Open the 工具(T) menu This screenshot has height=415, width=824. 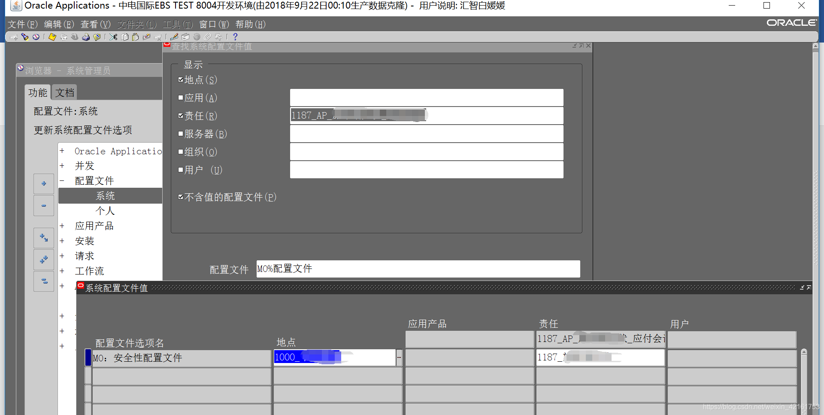pyautogui.click(x=178, y=24)
